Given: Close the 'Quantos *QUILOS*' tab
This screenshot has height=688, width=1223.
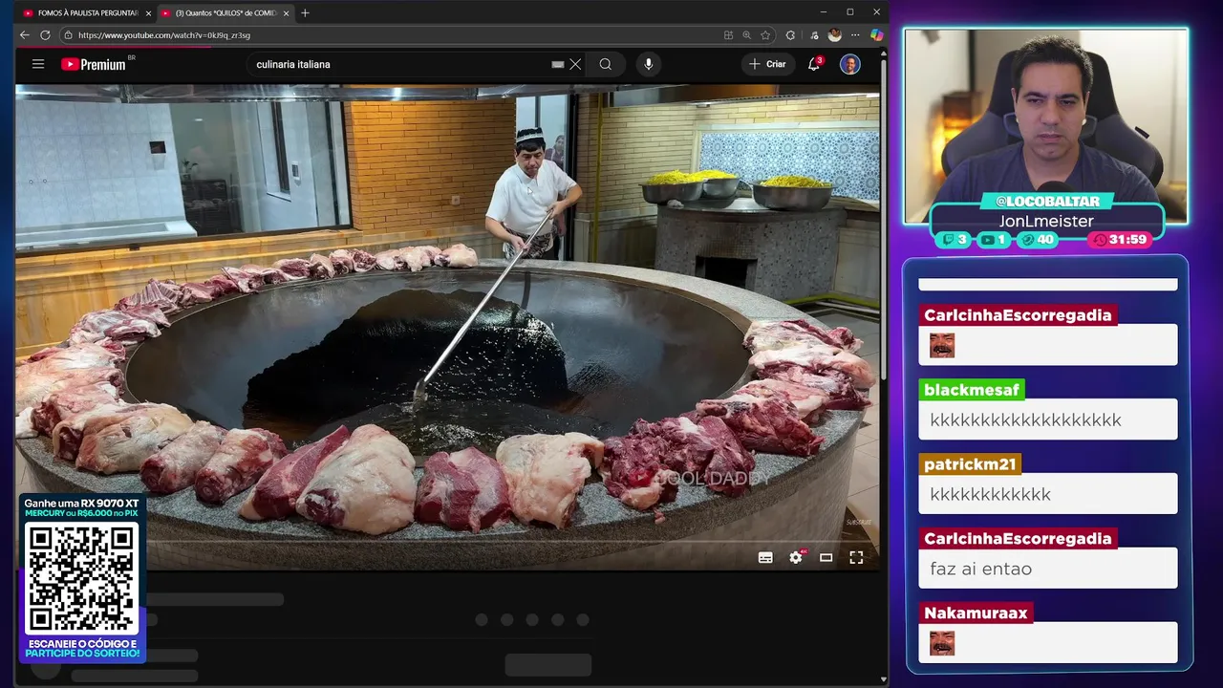Looking at the screenshot, I should point(286,13).
